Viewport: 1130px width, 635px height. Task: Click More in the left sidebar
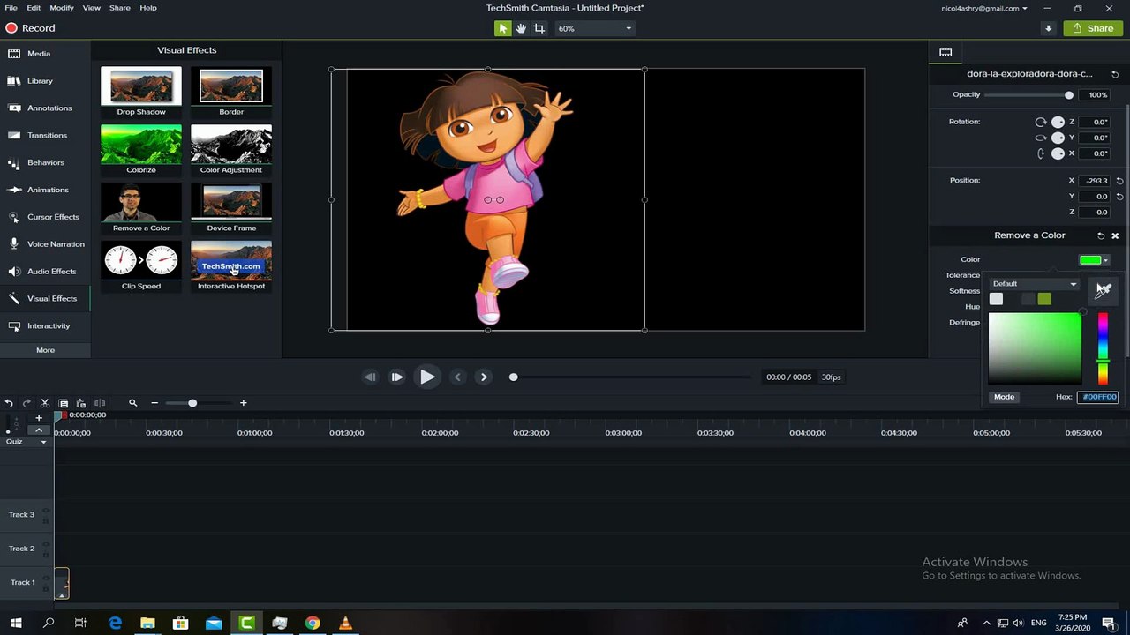tap(45, 350)
